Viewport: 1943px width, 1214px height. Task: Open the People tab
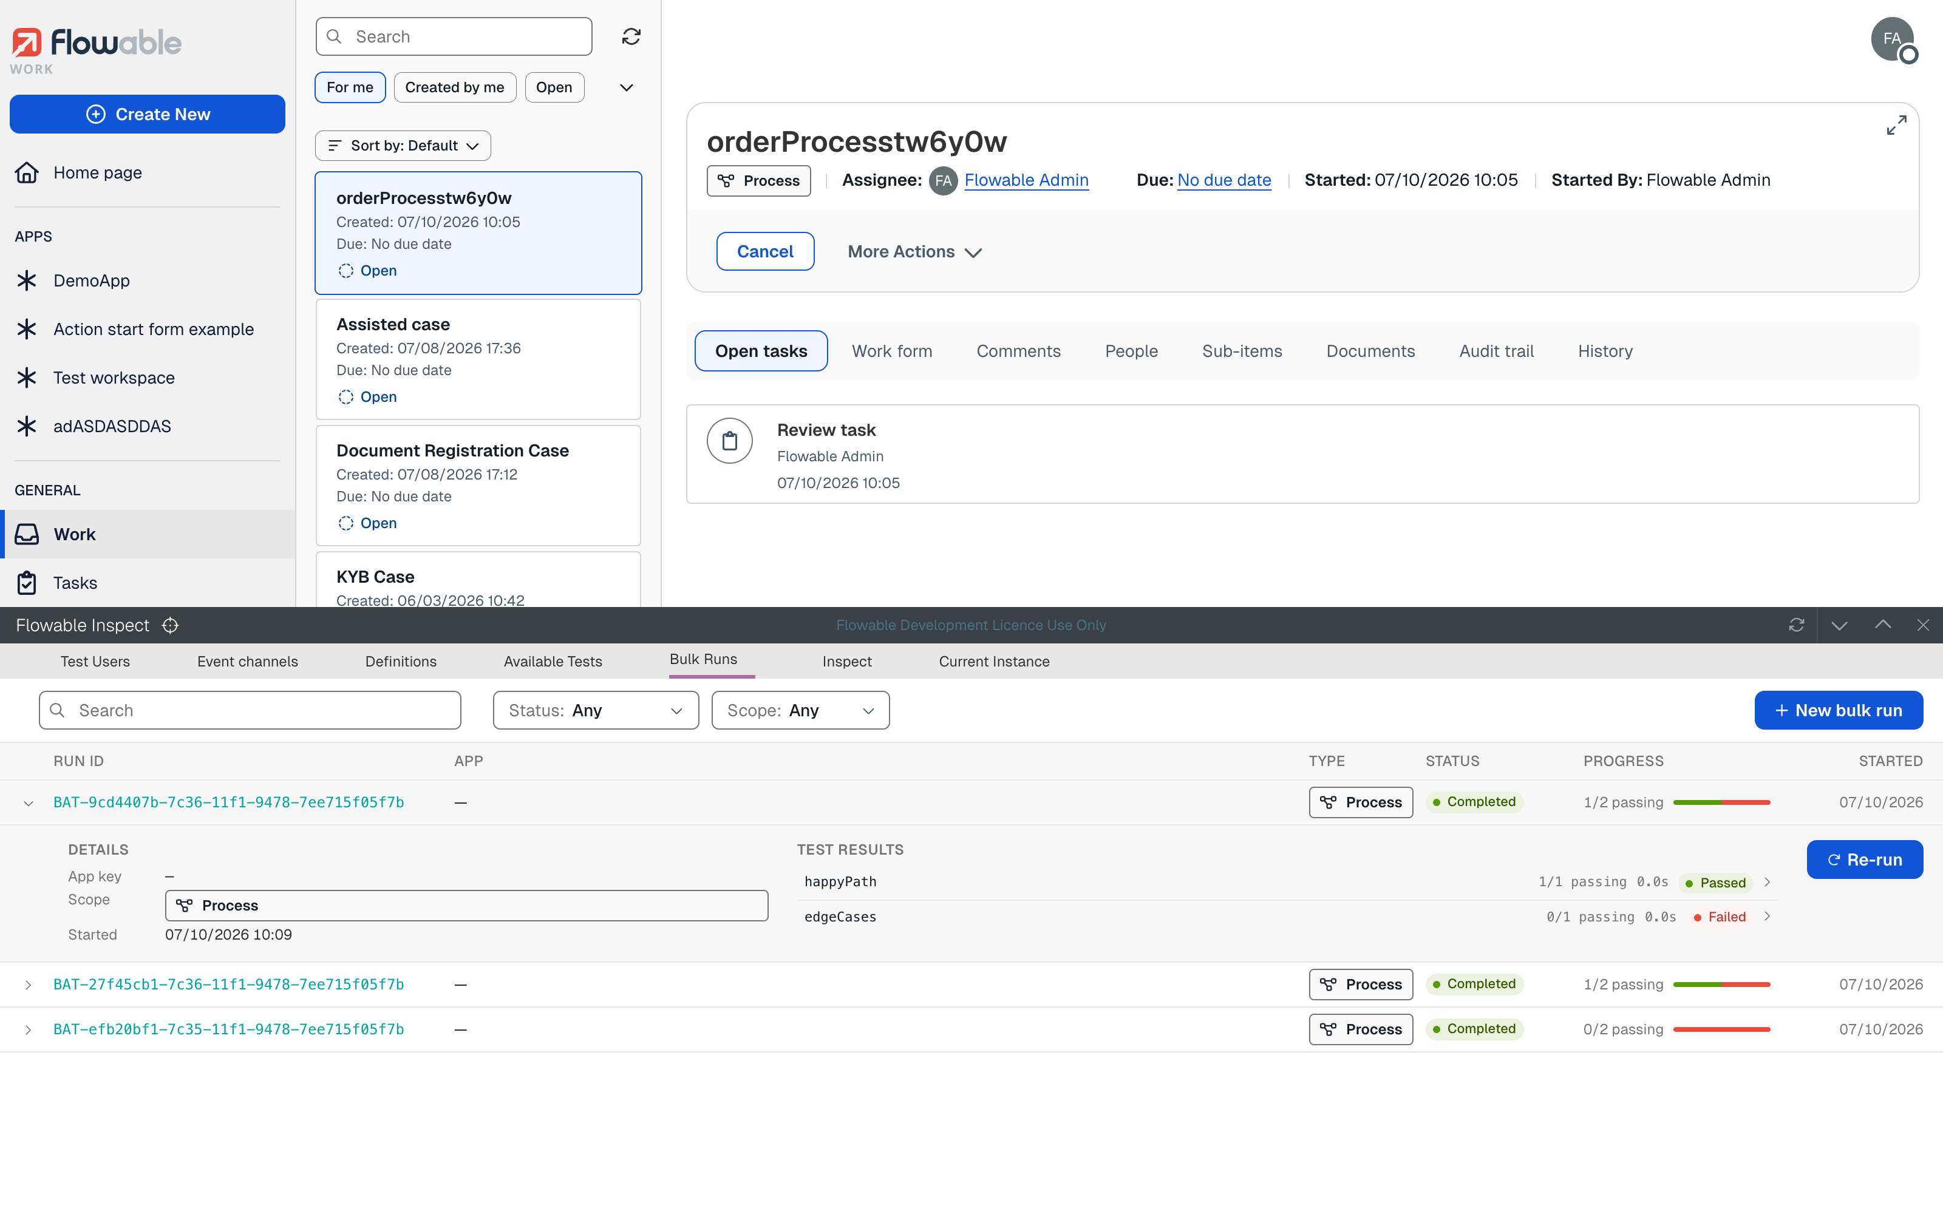[1131, 351]
